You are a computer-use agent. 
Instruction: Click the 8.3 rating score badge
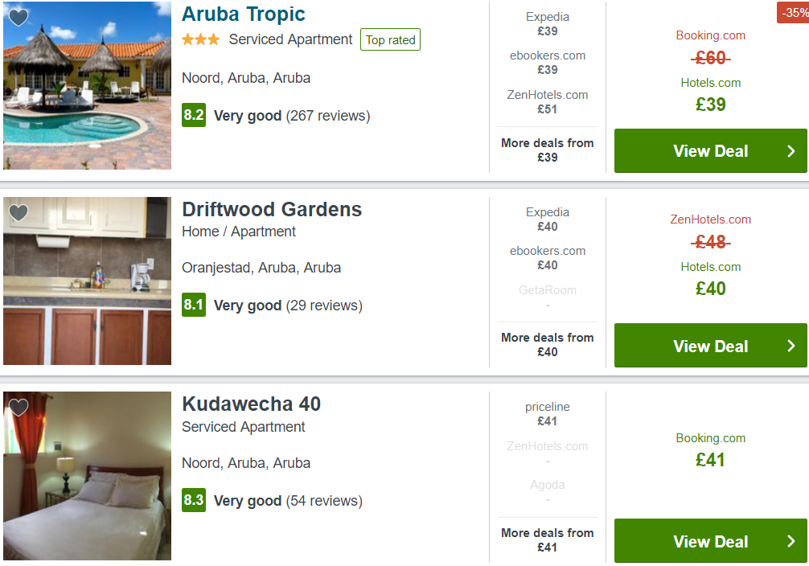[x=194, y=500]
